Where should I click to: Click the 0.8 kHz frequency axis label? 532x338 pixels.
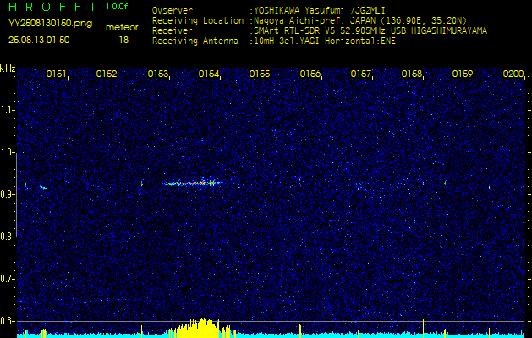(x=7, y=237)
